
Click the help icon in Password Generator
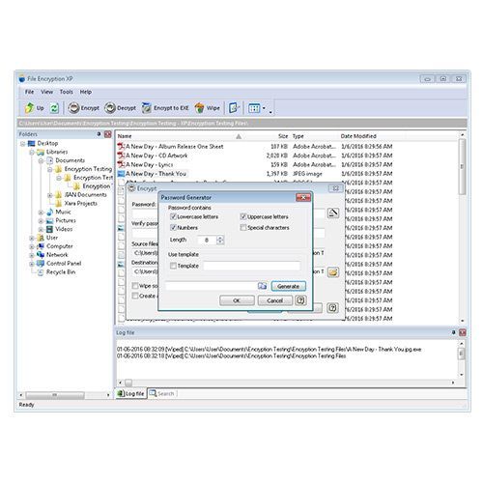click(300, 300)
